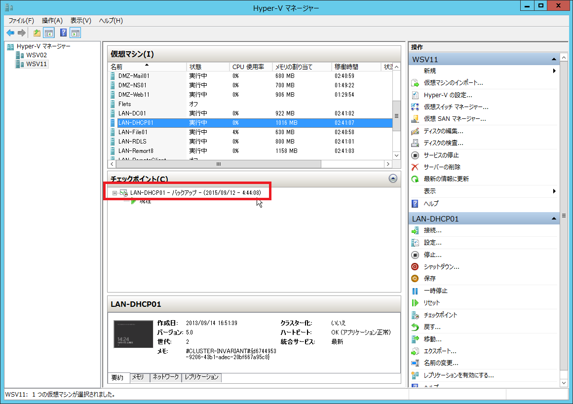Click the orange 保存 icon
Viewport: 573px width, 404px height.
point(415,279)
